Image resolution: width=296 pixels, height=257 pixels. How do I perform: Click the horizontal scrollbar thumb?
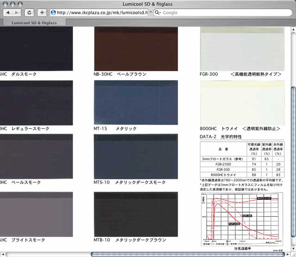click(x=188, y=254)
